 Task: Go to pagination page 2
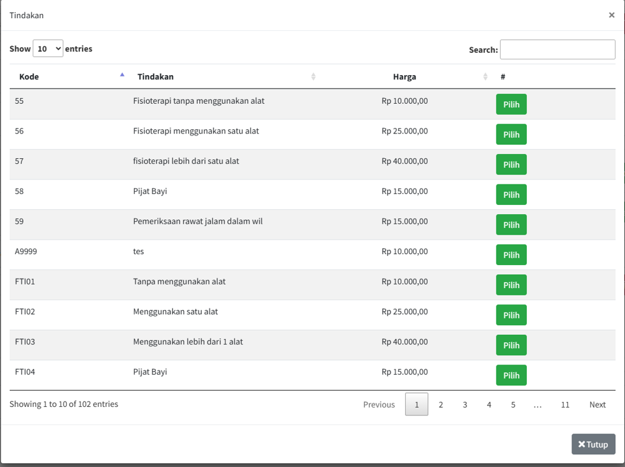pyautogui.click(x=441, y=405)
